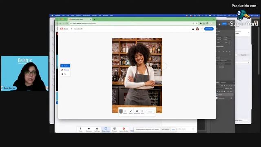261x147 pixels.
Task: Open a new Chrome tab
Action: pyautogui.click(x=95, y=19)
